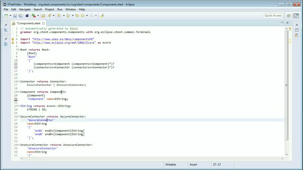
Task: Click the editor scrollbar down arrow
Action: tap(286, 155)
